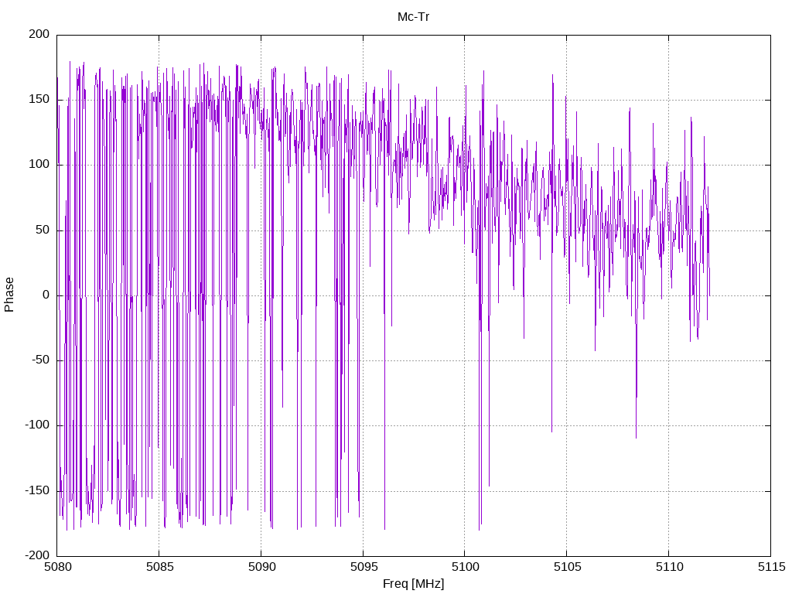
Task: Click the y-axis tick label -200
Action: [x=37, y=555]
